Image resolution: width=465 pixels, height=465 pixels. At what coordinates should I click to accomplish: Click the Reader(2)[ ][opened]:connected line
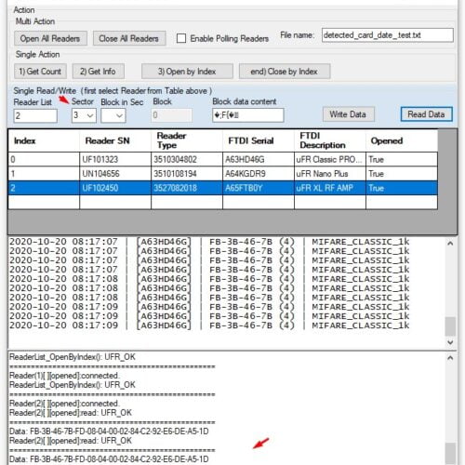click(64, 404)
